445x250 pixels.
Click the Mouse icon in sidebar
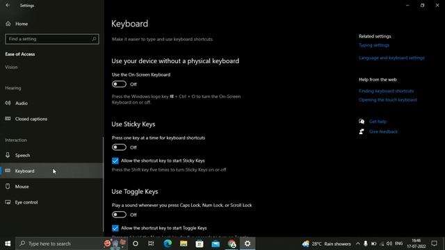pos(8,186)
